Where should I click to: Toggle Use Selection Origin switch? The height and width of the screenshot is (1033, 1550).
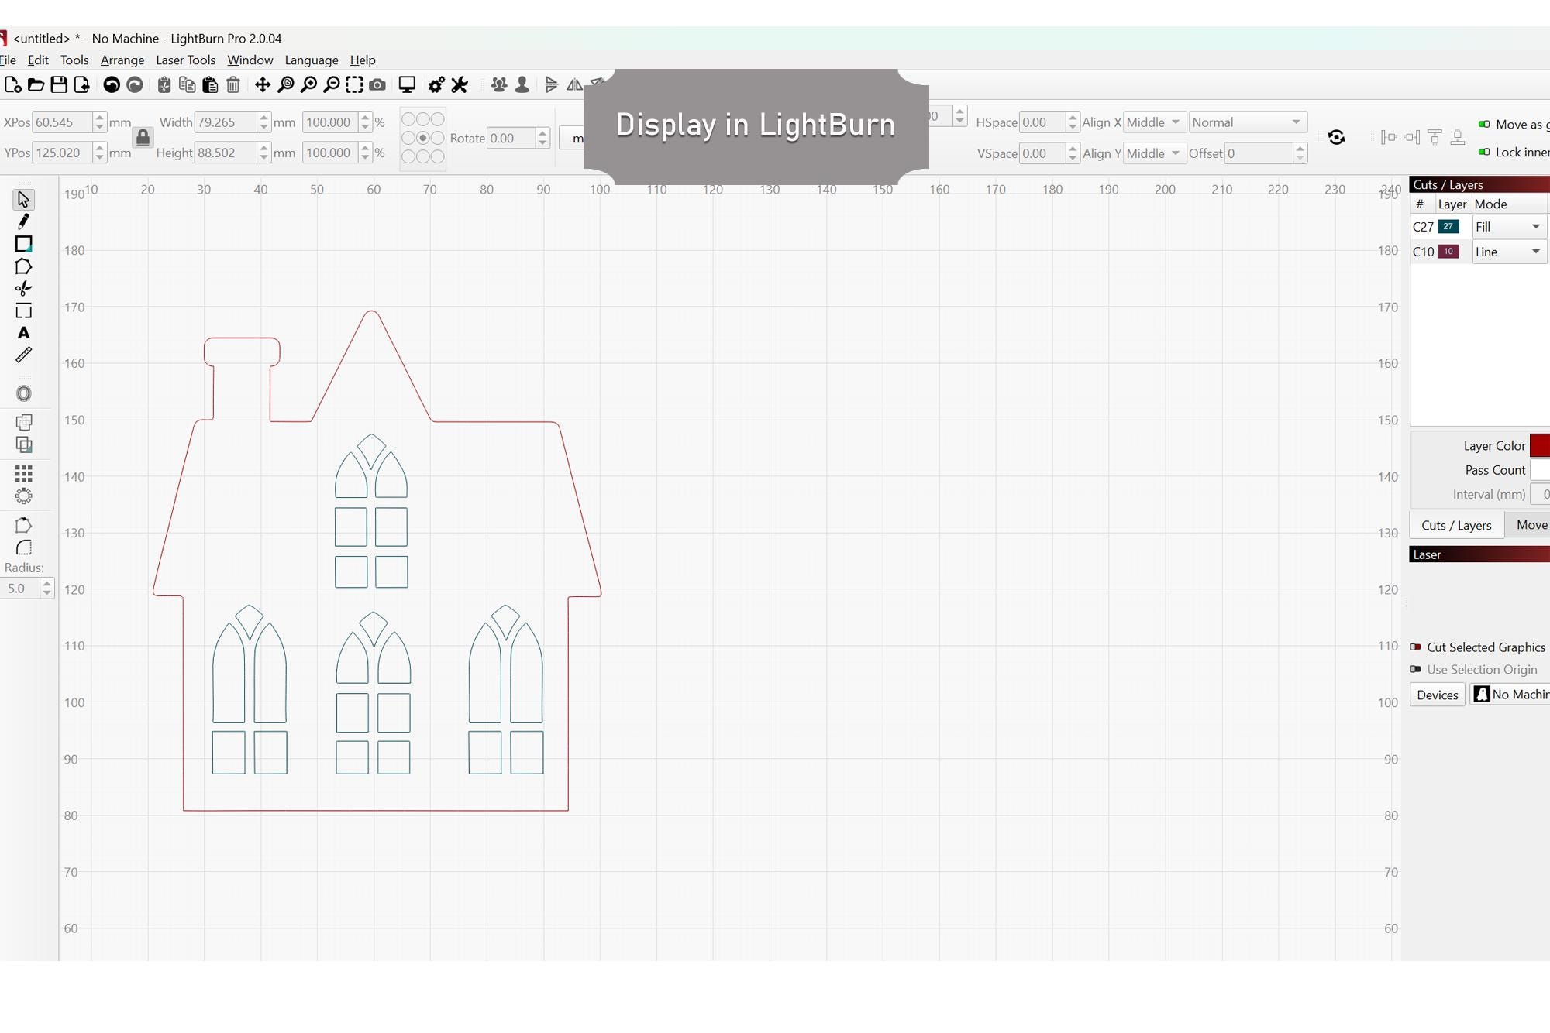coord(1416,670)
